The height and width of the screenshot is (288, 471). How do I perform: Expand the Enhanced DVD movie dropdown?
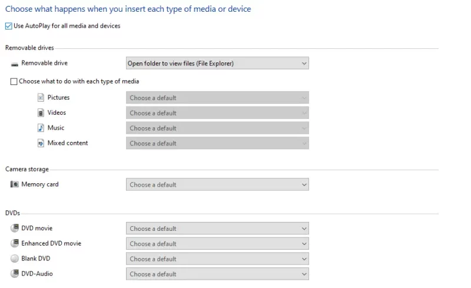[x=217, y=243]
